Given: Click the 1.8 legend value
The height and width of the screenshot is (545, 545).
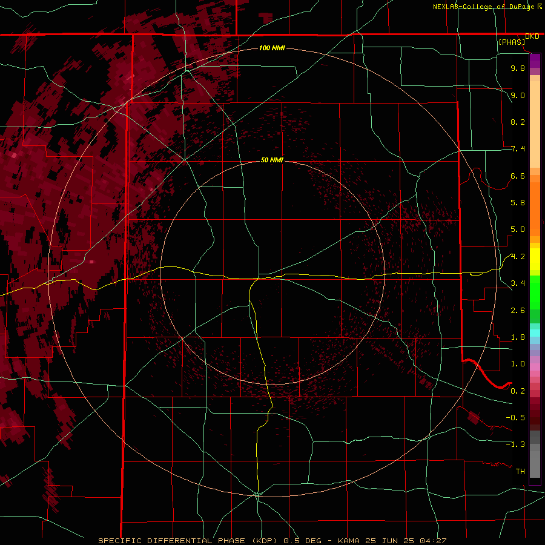Looking at the screenshot, I should tap(518, 337).
